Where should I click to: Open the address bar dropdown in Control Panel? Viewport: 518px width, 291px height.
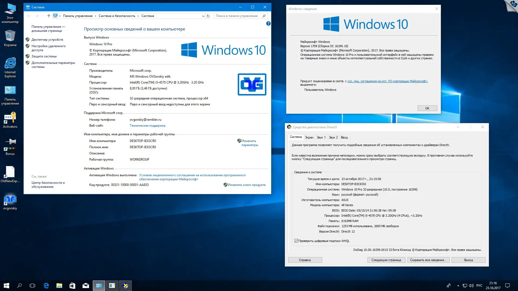(203, 16)
